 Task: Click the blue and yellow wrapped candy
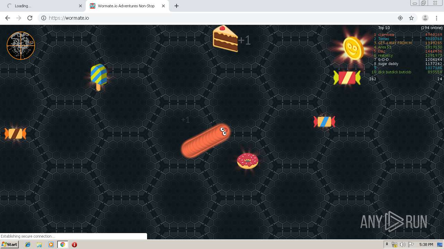click(x=324, y=121)
